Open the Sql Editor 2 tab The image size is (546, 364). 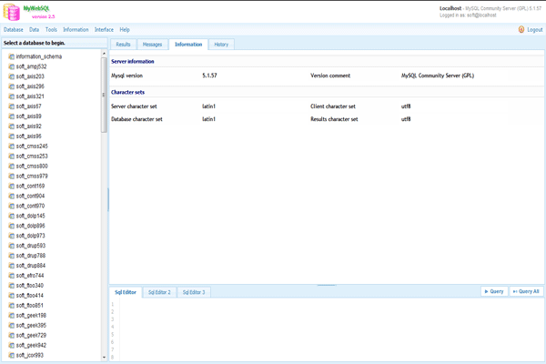[x=157, y=292]
